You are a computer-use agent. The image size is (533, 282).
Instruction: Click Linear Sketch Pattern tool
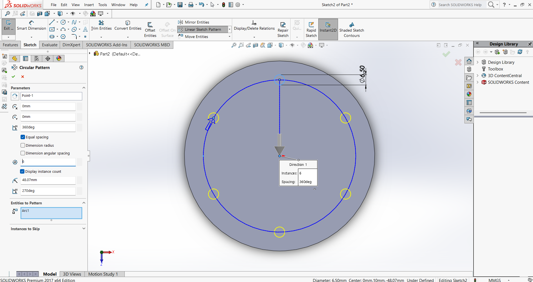(203, 29)
